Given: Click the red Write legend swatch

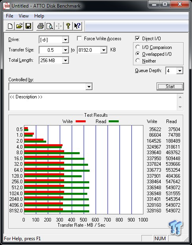Looking at the screenshot, I should click(x=80, y=121).
